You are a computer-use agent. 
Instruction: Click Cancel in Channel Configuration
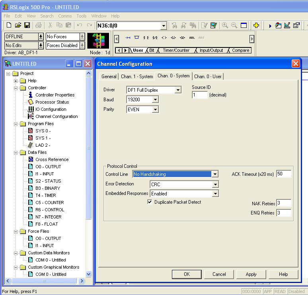coord(219,274)
